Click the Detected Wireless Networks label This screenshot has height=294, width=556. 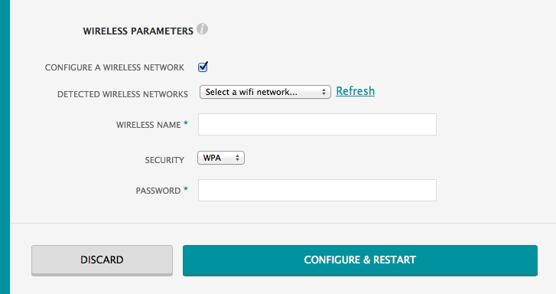click(x=122, y=94)
